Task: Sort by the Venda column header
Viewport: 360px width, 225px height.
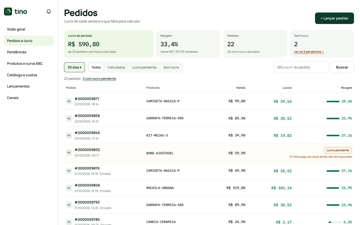Action: click(241, 88)
